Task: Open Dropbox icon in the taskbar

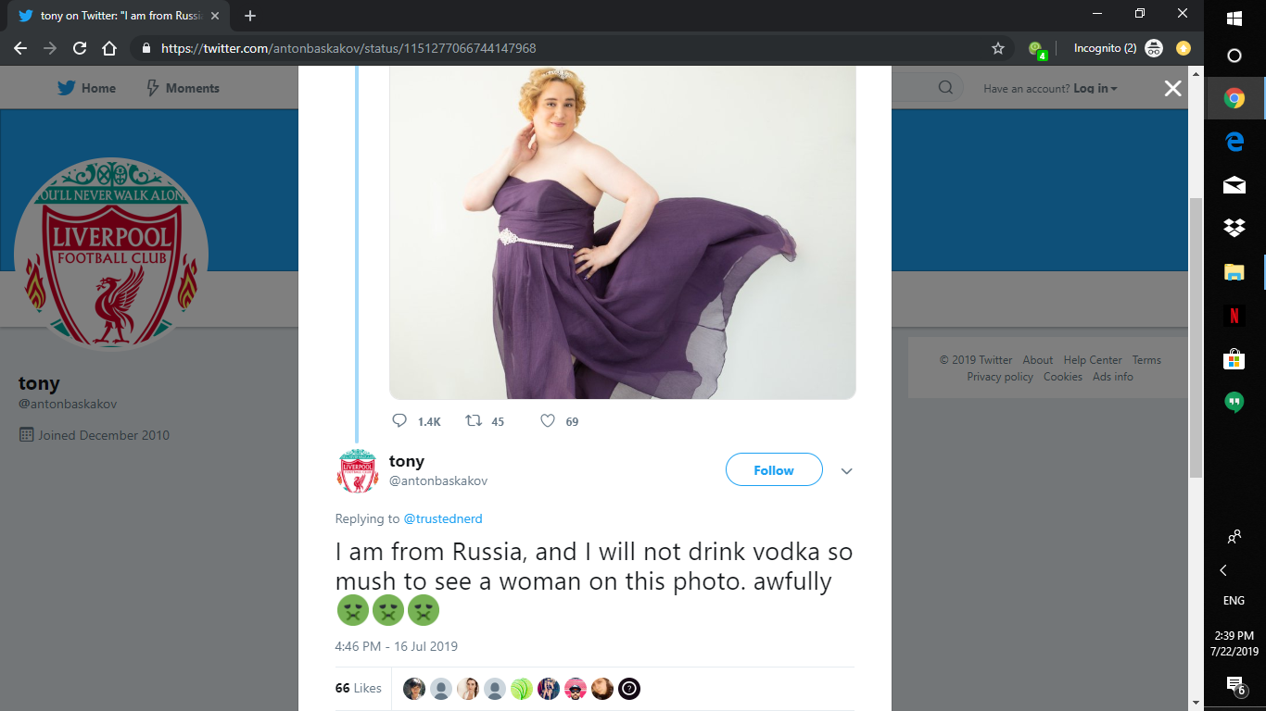Action: coord(1234,228)
